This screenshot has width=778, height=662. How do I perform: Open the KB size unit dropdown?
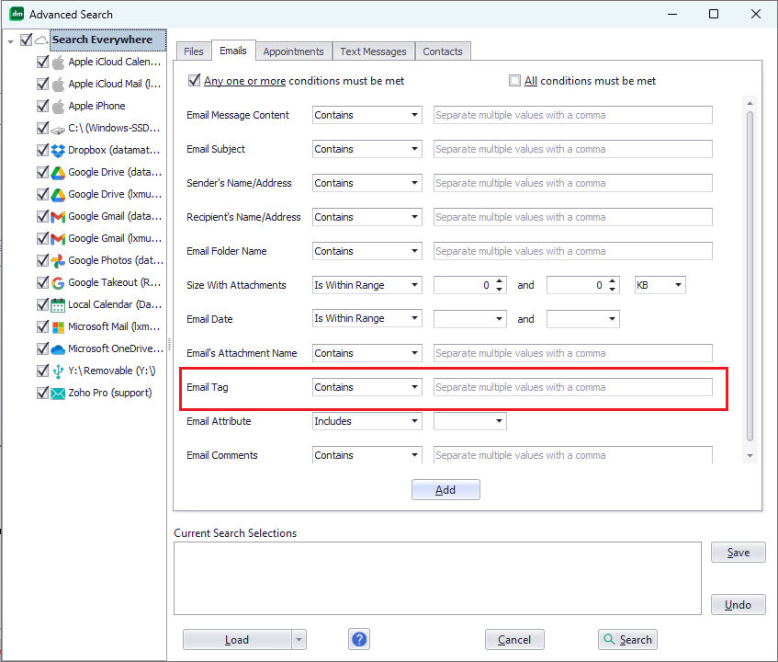(660, 285)
